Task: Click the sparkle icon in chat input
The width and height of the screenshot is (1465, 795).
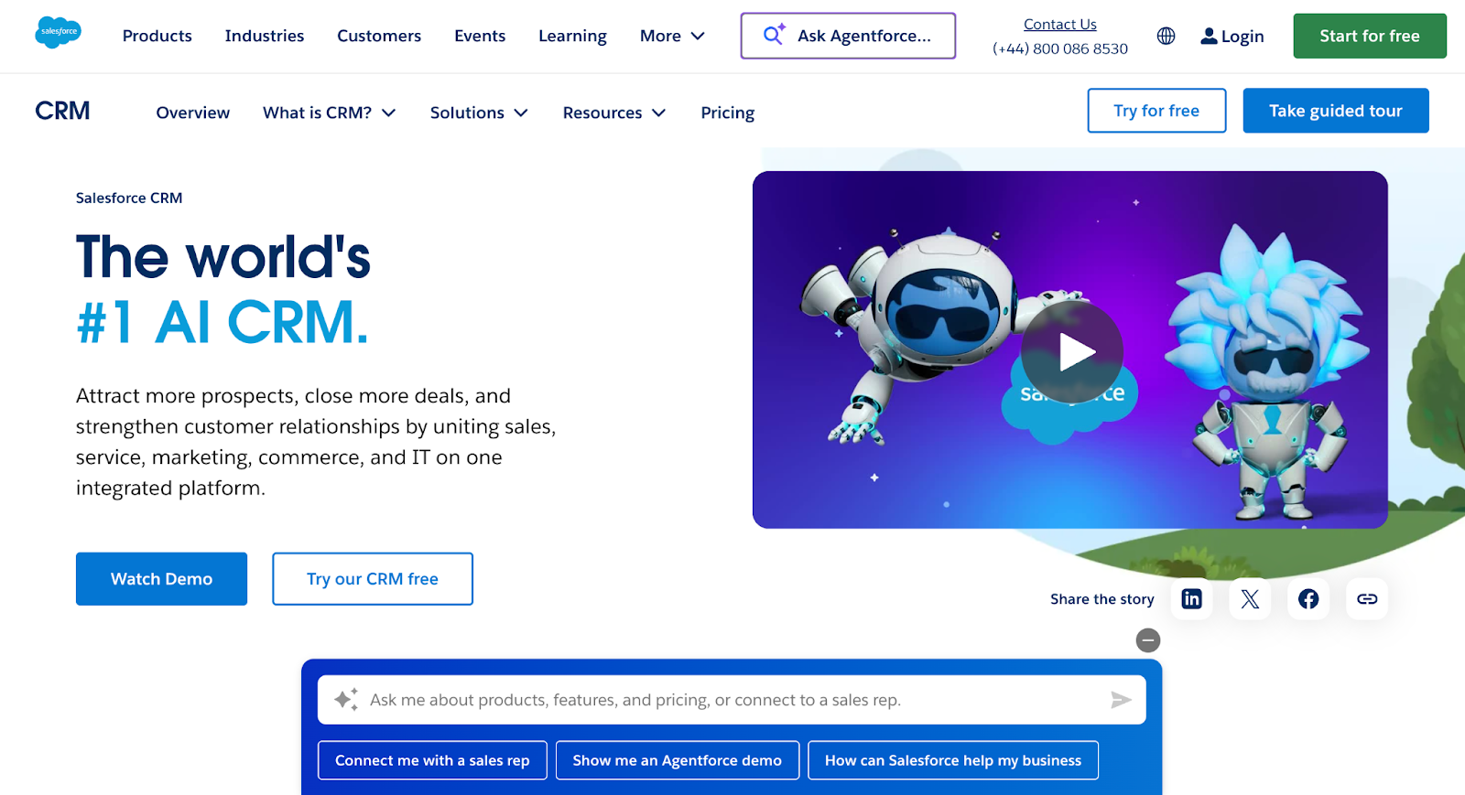Action: (x=346, y=700)
